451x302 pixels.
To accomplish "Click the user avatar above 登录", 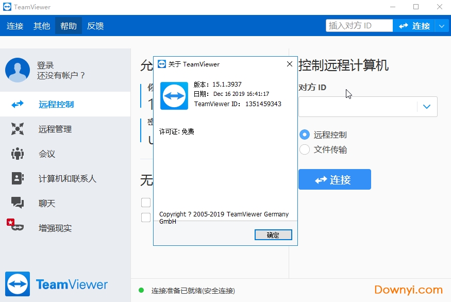I will pos(17,71).
